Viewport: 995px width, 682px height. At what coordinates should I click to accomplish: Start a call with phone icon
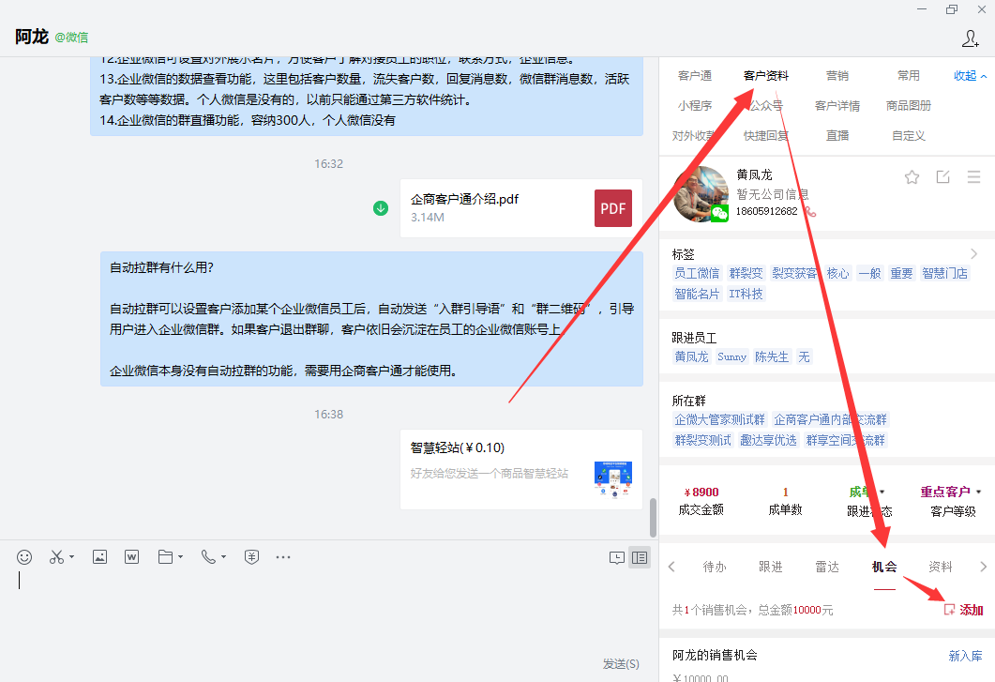pyautogui.click(x=207, y=557)
